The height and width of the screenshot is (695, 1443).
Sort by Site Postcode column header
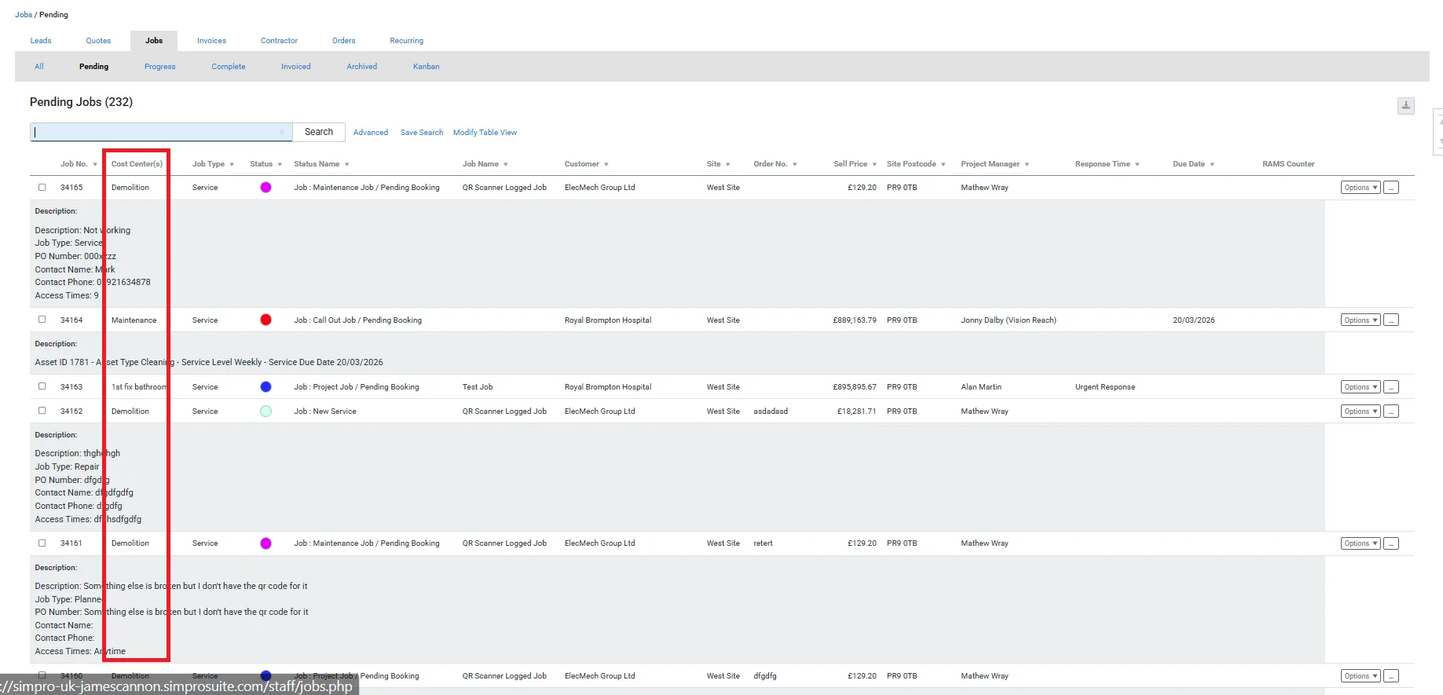point(916,164)
